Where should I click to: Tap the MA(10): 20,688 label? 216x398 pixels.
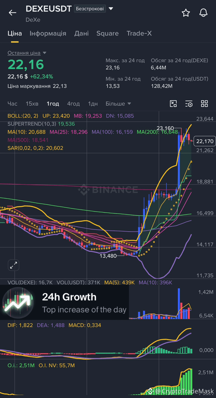[27, 132]
